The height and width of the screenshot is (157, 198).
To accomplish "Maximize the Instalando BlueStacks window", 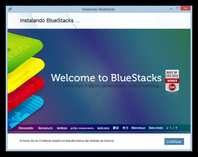I will pos(178,8).
